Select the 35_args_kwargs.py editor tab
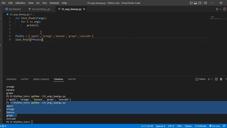 click(71, 9)
